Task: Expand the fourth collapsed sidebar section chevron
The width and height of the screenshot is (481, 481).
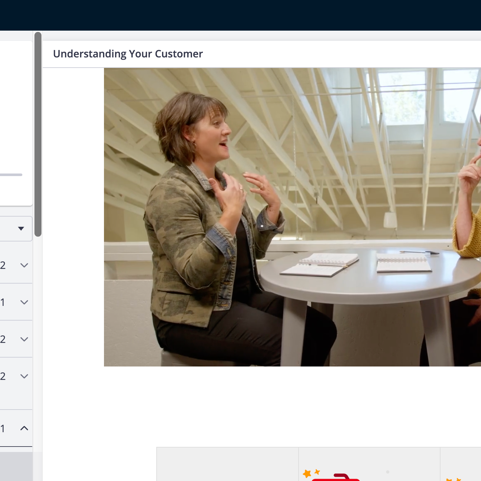Action: click(x=24, y=376)
